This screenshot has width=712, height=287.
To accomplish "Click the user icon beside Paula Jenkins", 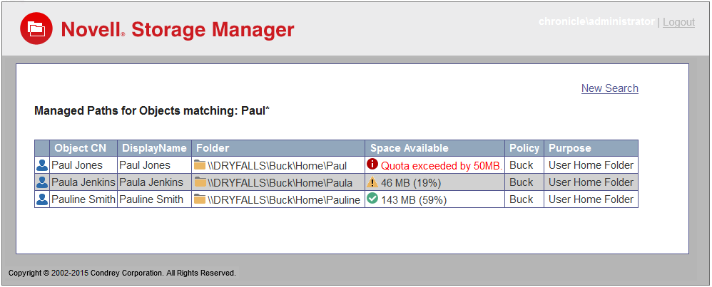I will click(x=42, y=182).
